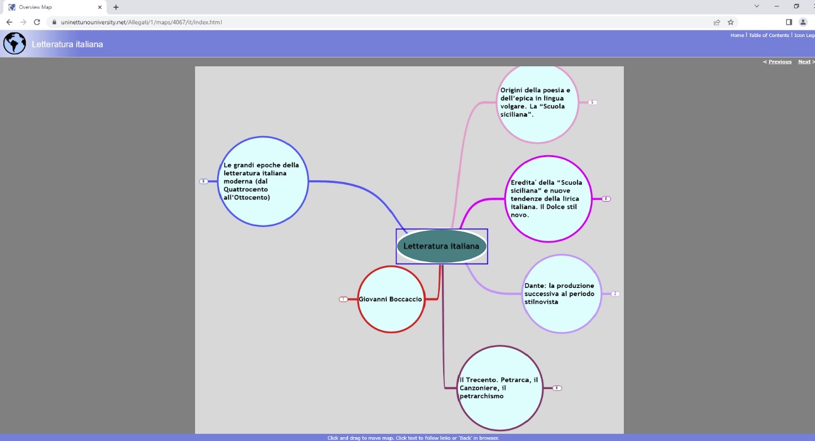815x441 pixels.
Task: Follow the Next page link
Action: point(805,62)
